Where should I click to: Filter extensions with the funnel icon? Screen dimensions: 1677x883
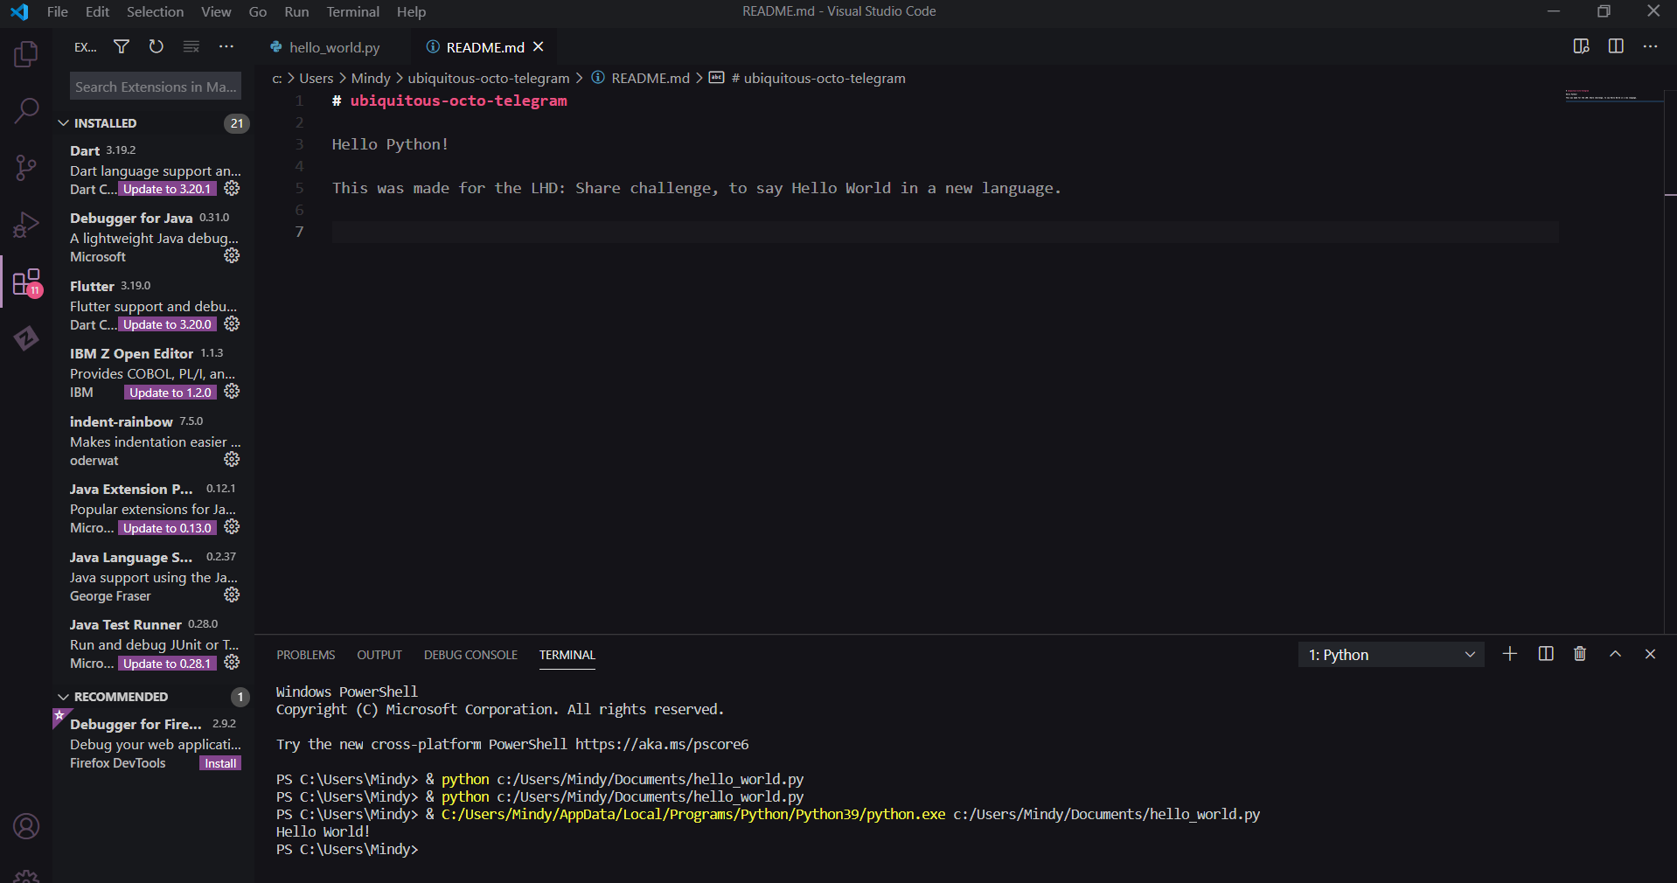pos(122,46)
